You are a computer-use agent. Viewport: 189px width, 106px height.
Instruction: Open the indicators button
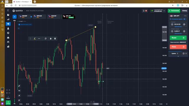[19, 100]
